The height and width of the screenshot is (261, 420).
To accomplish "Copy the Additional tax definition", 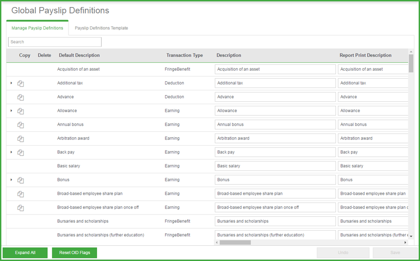I will coord(21,84).
